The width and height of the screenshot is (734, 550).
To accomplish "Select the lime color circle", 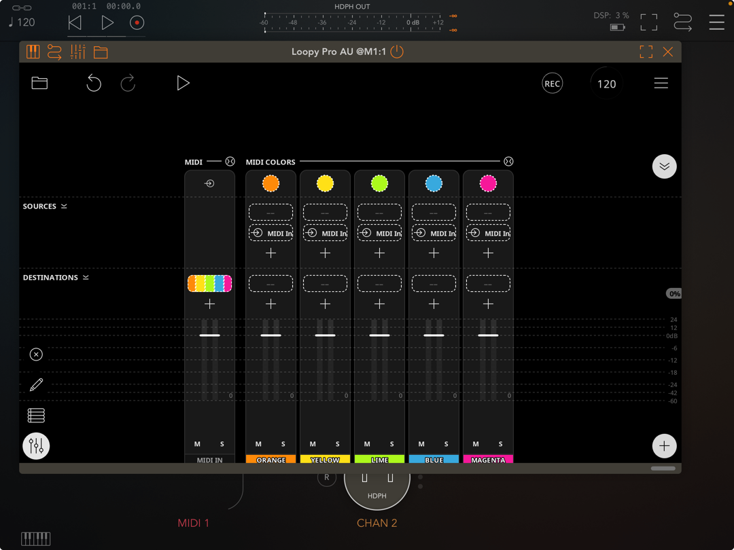I will pos(379,183).
